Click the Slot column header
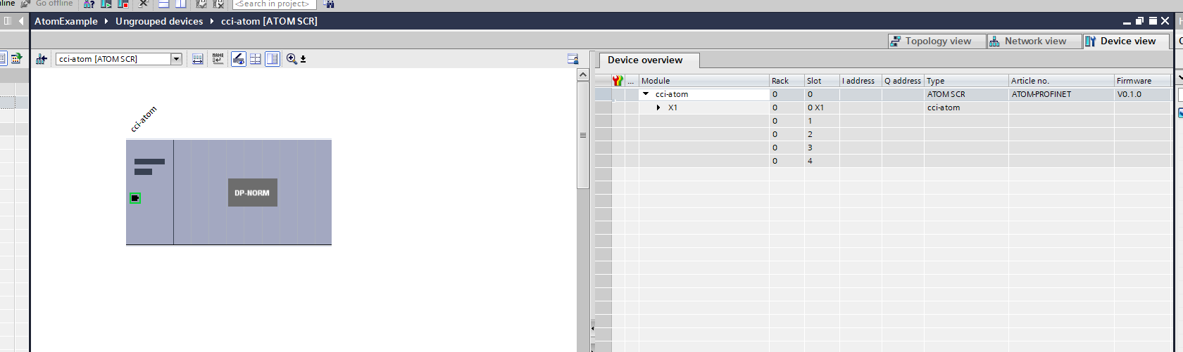 [822, 81]
